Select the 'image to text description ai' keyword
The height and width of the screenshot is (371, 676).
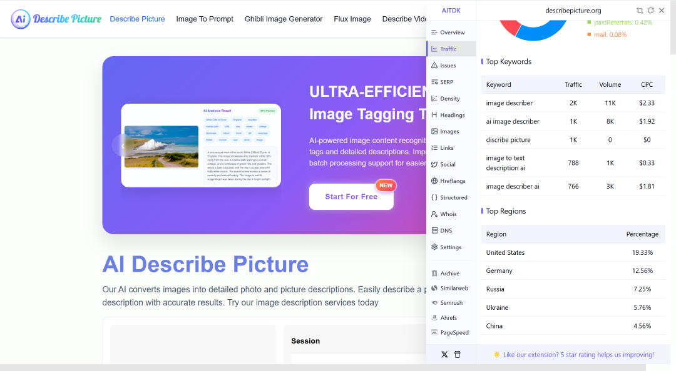point(506,162)
